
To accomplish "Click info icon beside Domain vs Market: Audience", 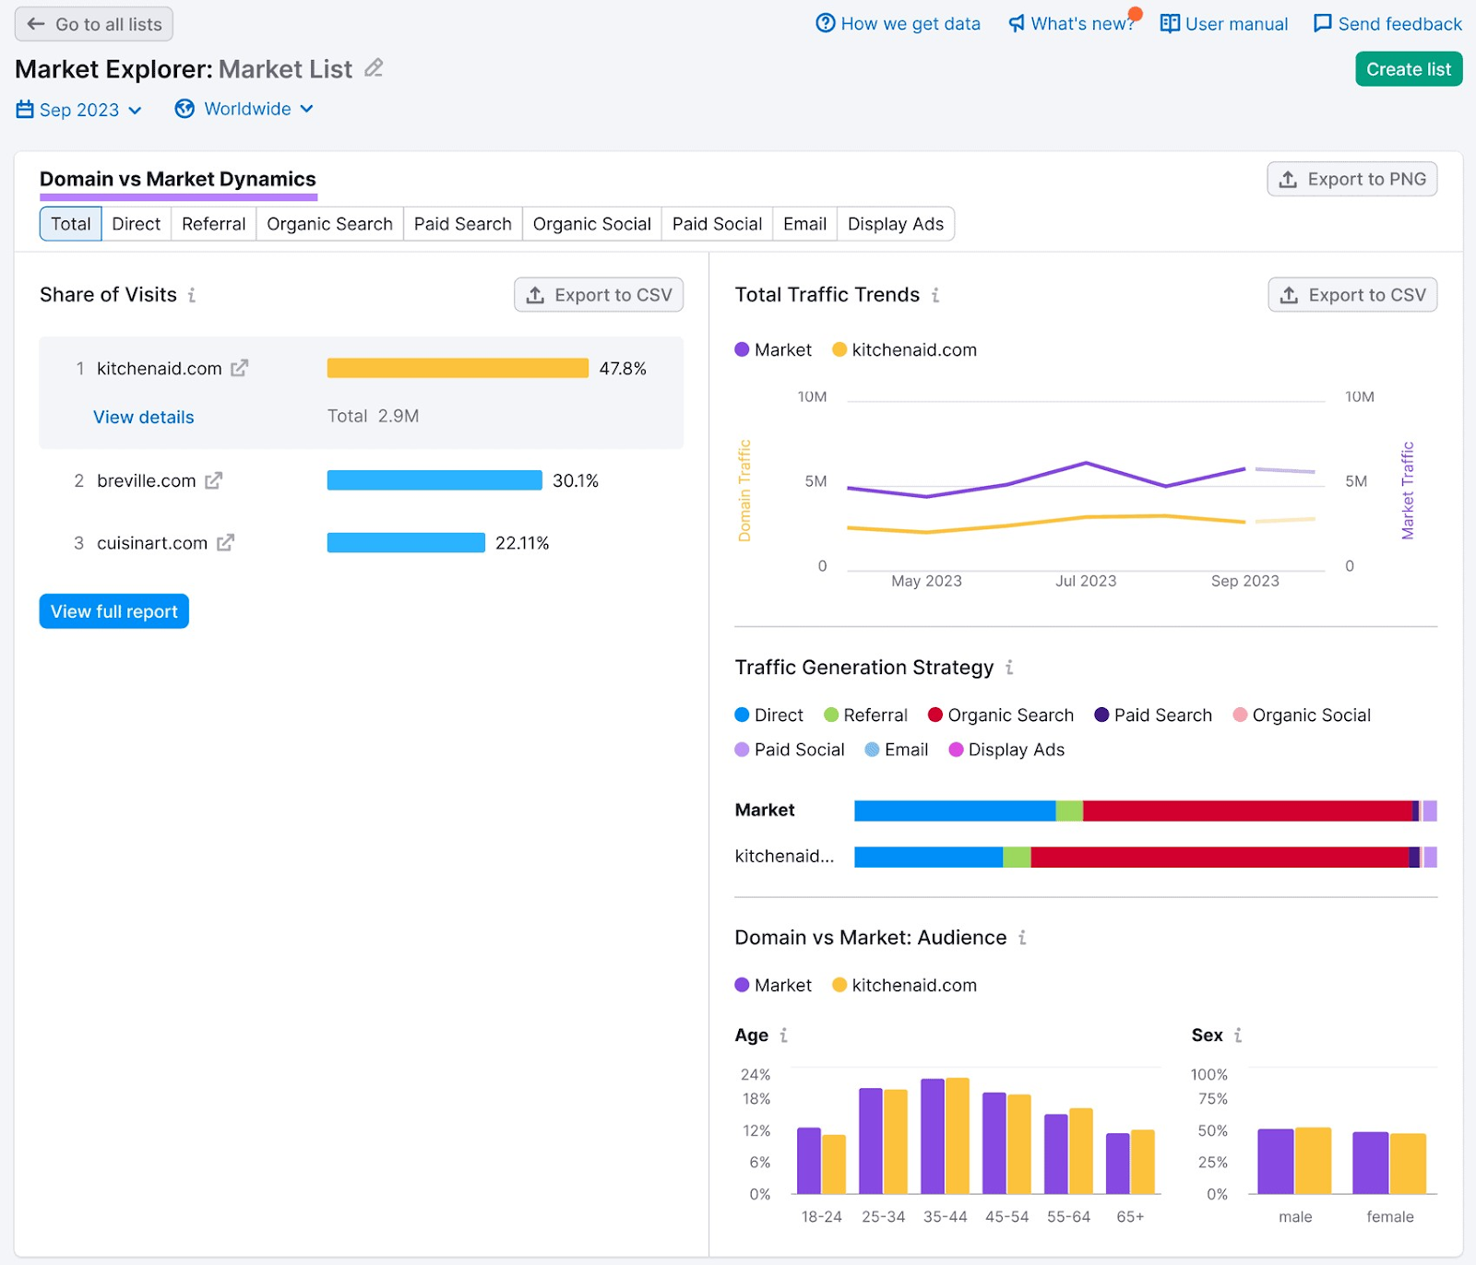I will 1022,938.
